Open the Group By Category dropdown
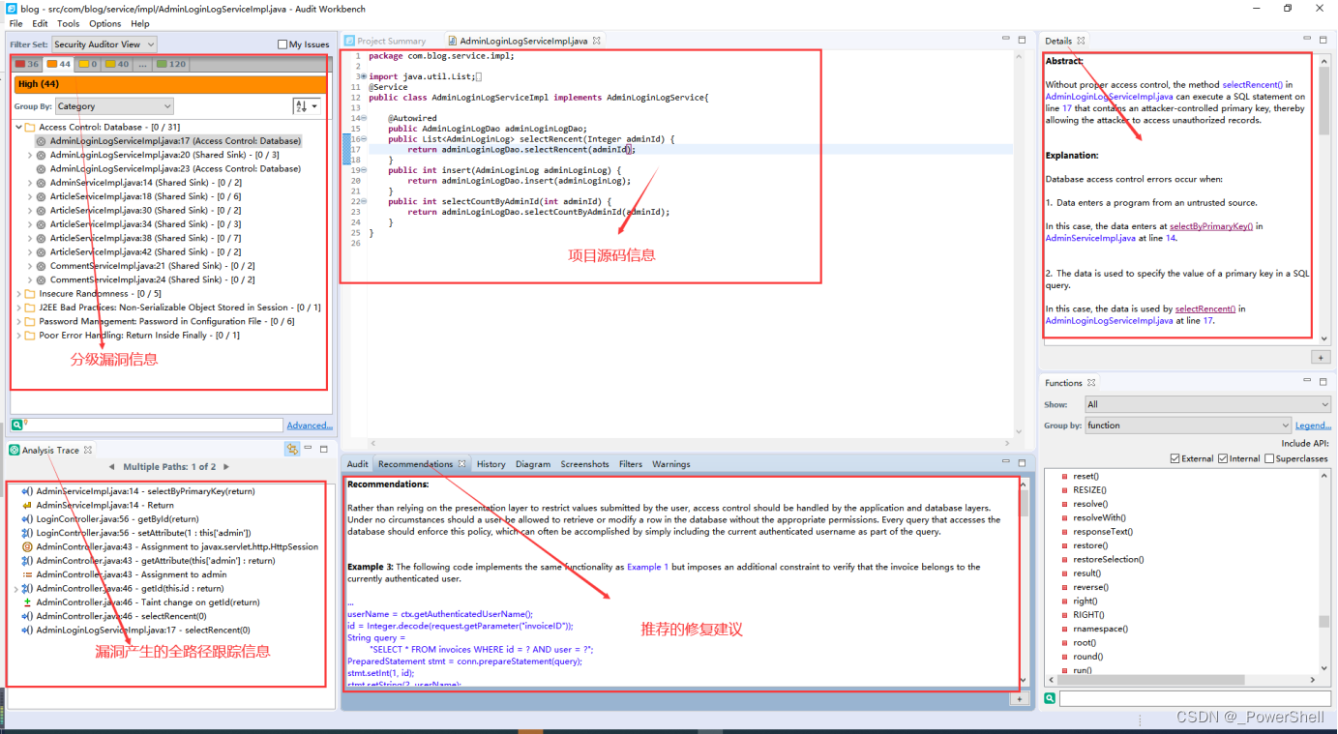1338x734 pixels. pos(114,106)
